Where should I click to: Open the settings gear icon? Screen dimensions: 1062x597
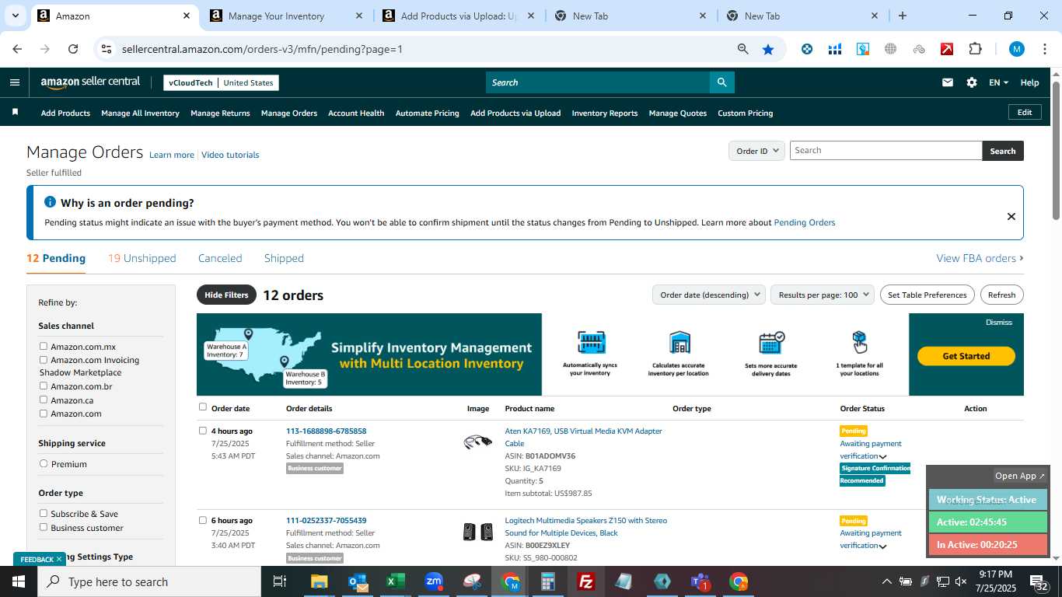[x=971, y=82]
